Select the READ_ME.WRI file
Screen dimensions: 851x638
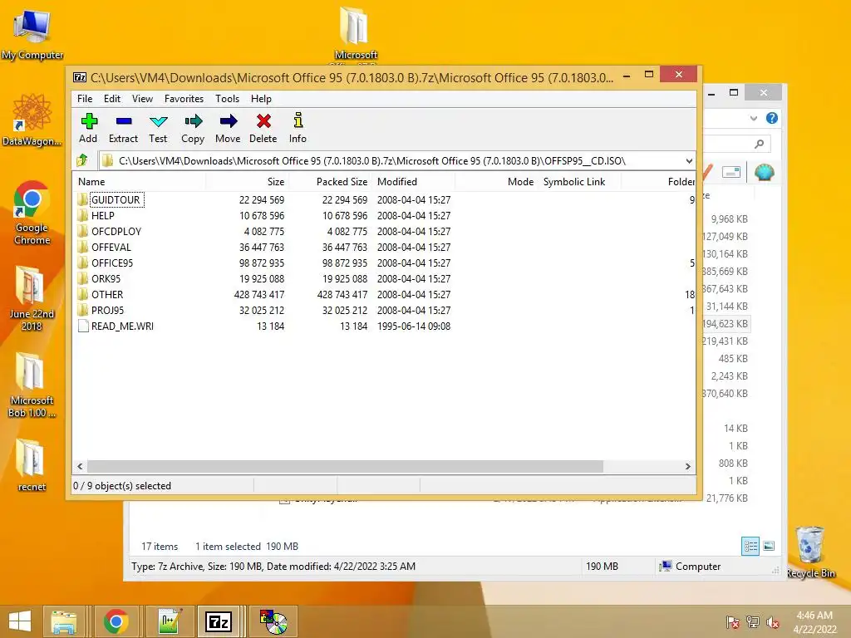point(122,326)
